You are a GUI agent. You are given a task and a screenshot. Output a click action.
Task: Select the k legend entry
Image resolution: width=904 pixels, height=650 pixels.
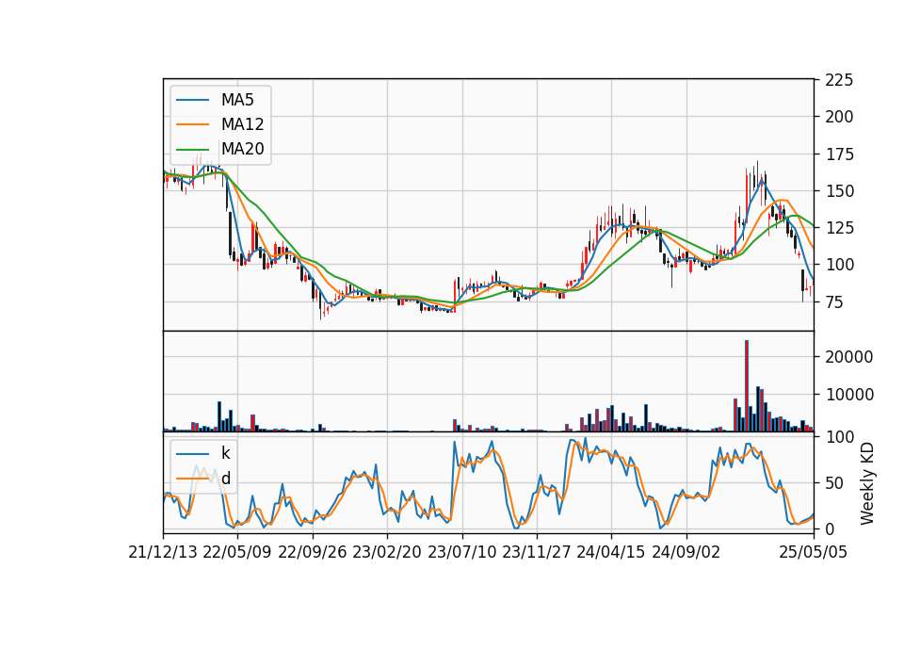click(225, 453)
